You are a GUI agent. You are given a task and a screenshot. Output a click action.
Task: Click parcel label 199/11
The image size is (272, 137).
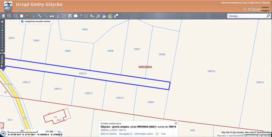point(89,93)
